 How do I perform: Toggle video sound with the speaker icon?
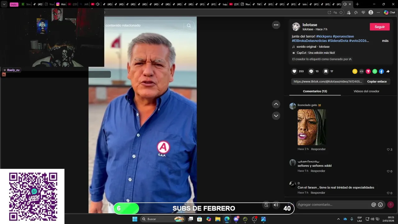(276, 205)
